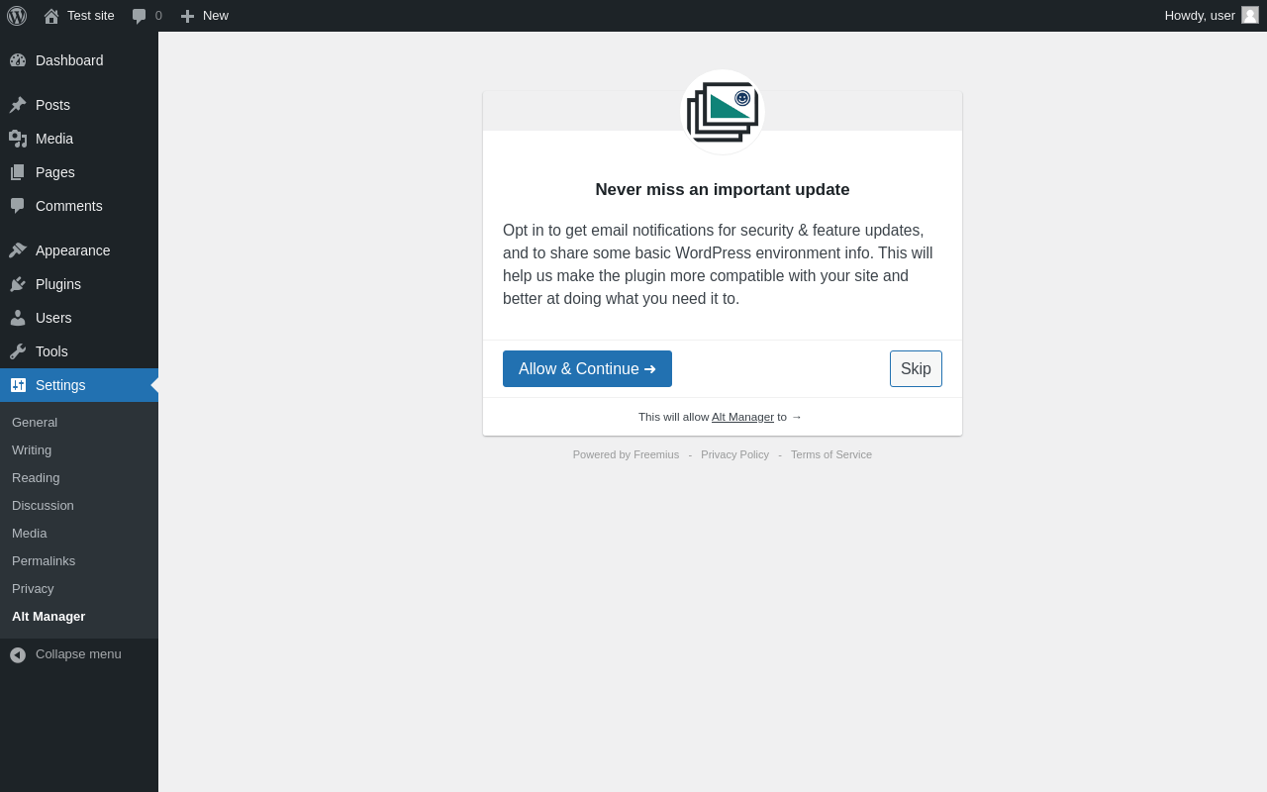Click the Users person icon
Image resolution: width=1267 pixels, height=792 pixels.
18,318
